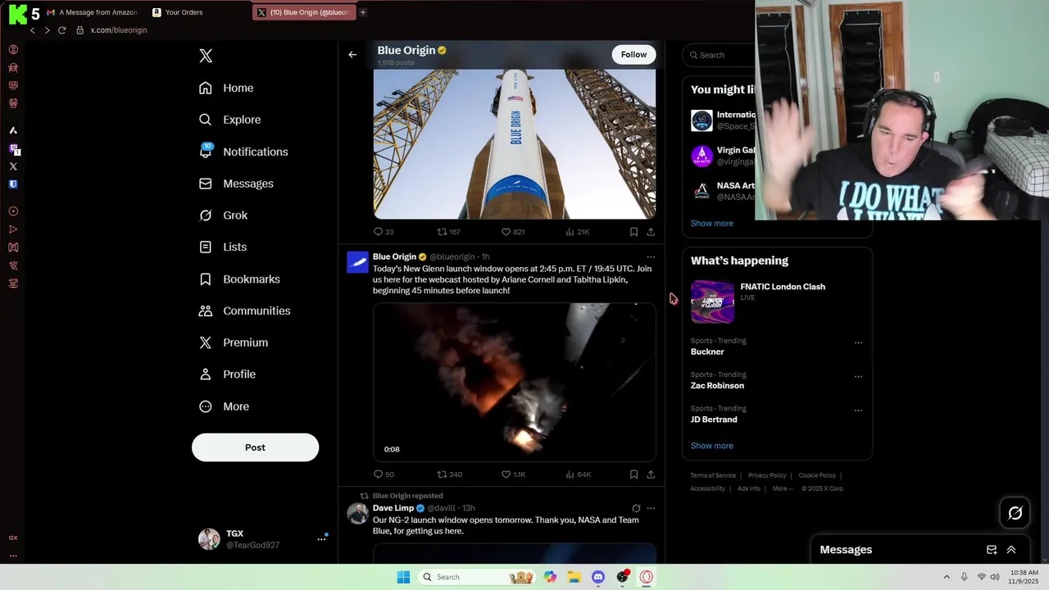Screen dimensions: 1049x590
Task: Open the FNATIC London Clash live event
Action: [777, 301]
